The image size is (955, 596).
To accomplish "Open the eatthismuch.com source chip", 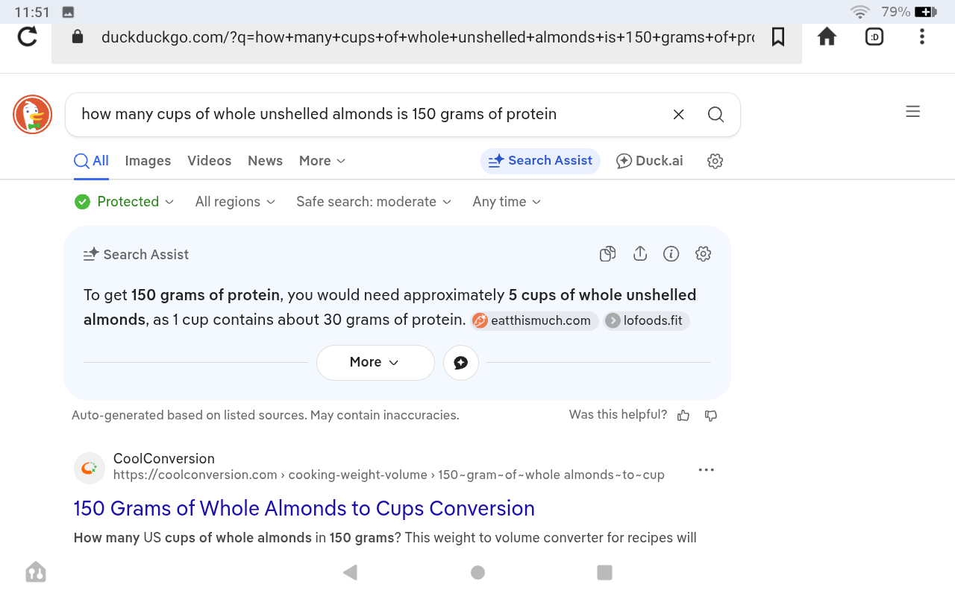I will 534,320.
